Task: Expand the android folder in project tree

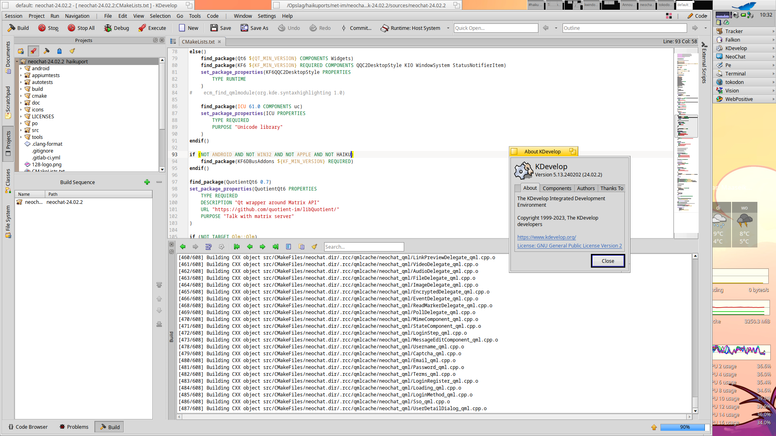Action: pos(21,69)
